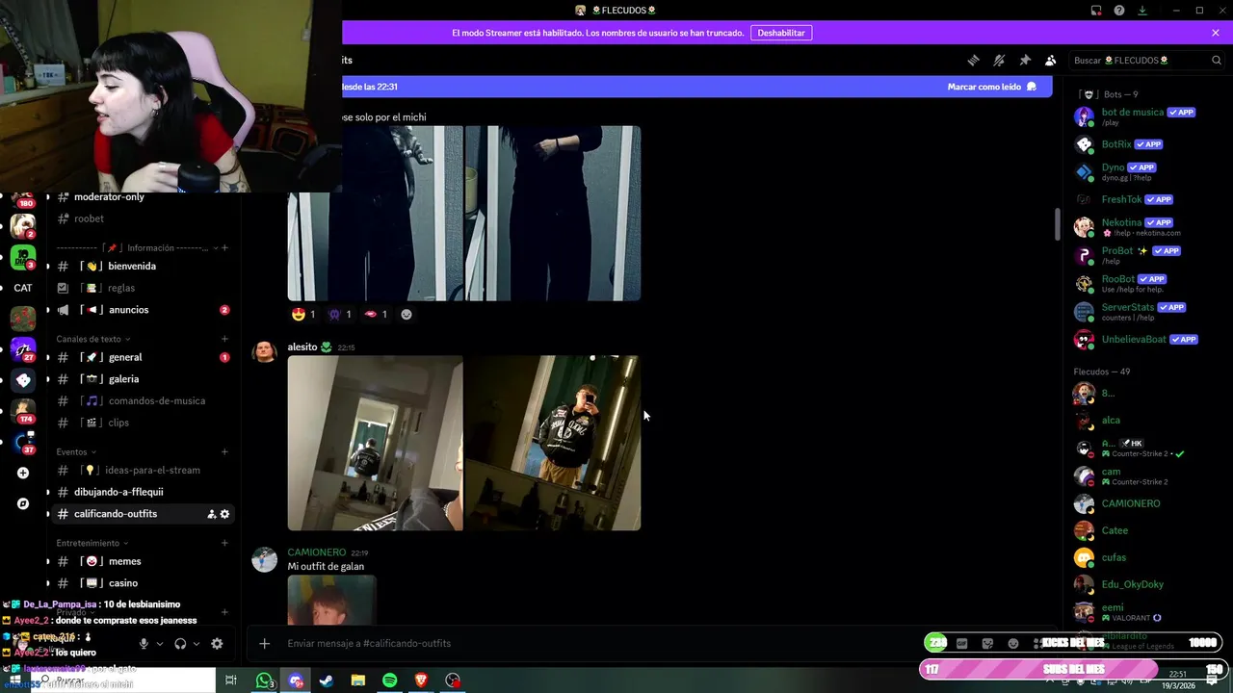Screen dimensions: 1233x693
Task: Collapse the Información category
Action: (x=135, y=247)
